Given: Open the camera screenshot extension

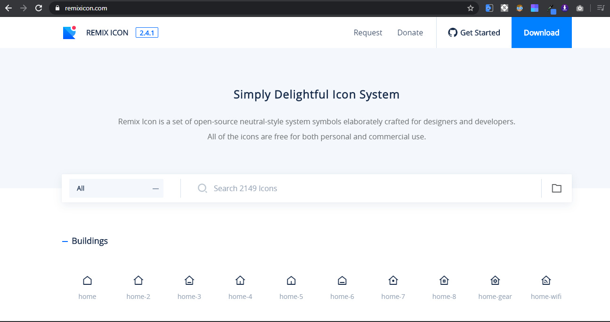Looking at the screenshot, I should [580, 8].
